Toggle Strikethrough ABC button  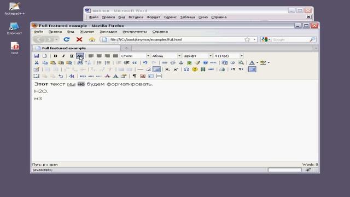pyautogui.click(x=80, y=56)
